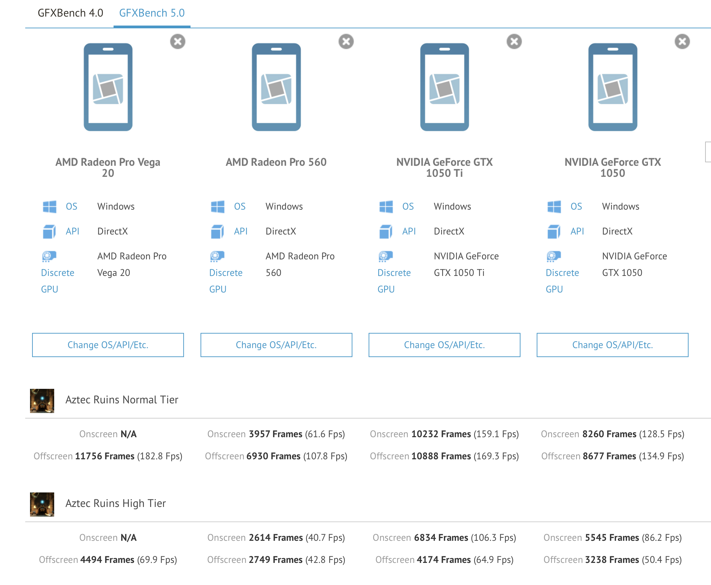Viewport: 711px width, 585px height.
Task: Select the Offscreen 6930 Frames result
Action: pos(276,456)
